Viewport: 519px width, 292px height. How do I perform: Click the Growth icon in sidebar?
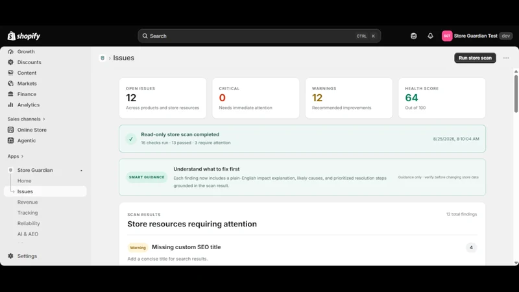coord(10,52)
